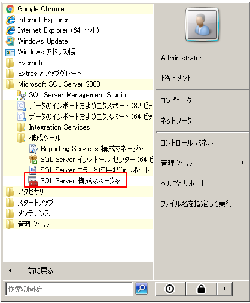Collapse the Microsoft SQL Server 2008 folder
This screenshot has width=250, height=303.
click(78, 84)
